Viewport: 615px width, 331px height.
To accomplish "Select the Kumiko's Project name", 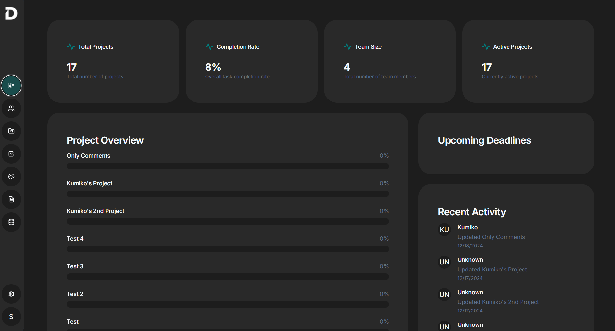I will tap(90, 183).
